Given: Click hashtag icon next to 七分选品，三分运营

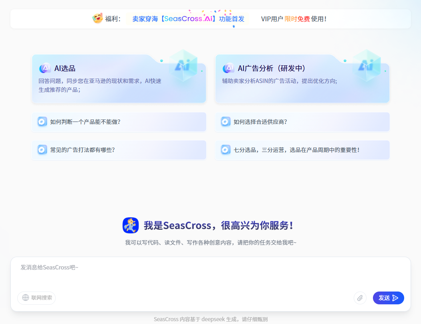Looking at the screenshot, I should click(226, 150).
